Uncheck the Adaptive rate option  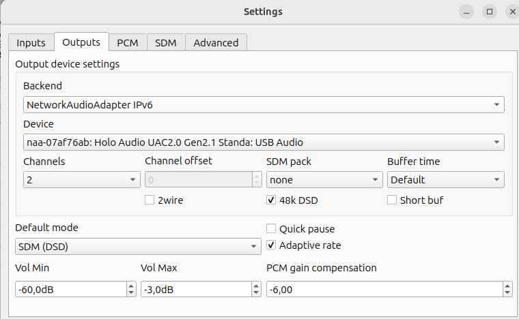coord(271,245)
